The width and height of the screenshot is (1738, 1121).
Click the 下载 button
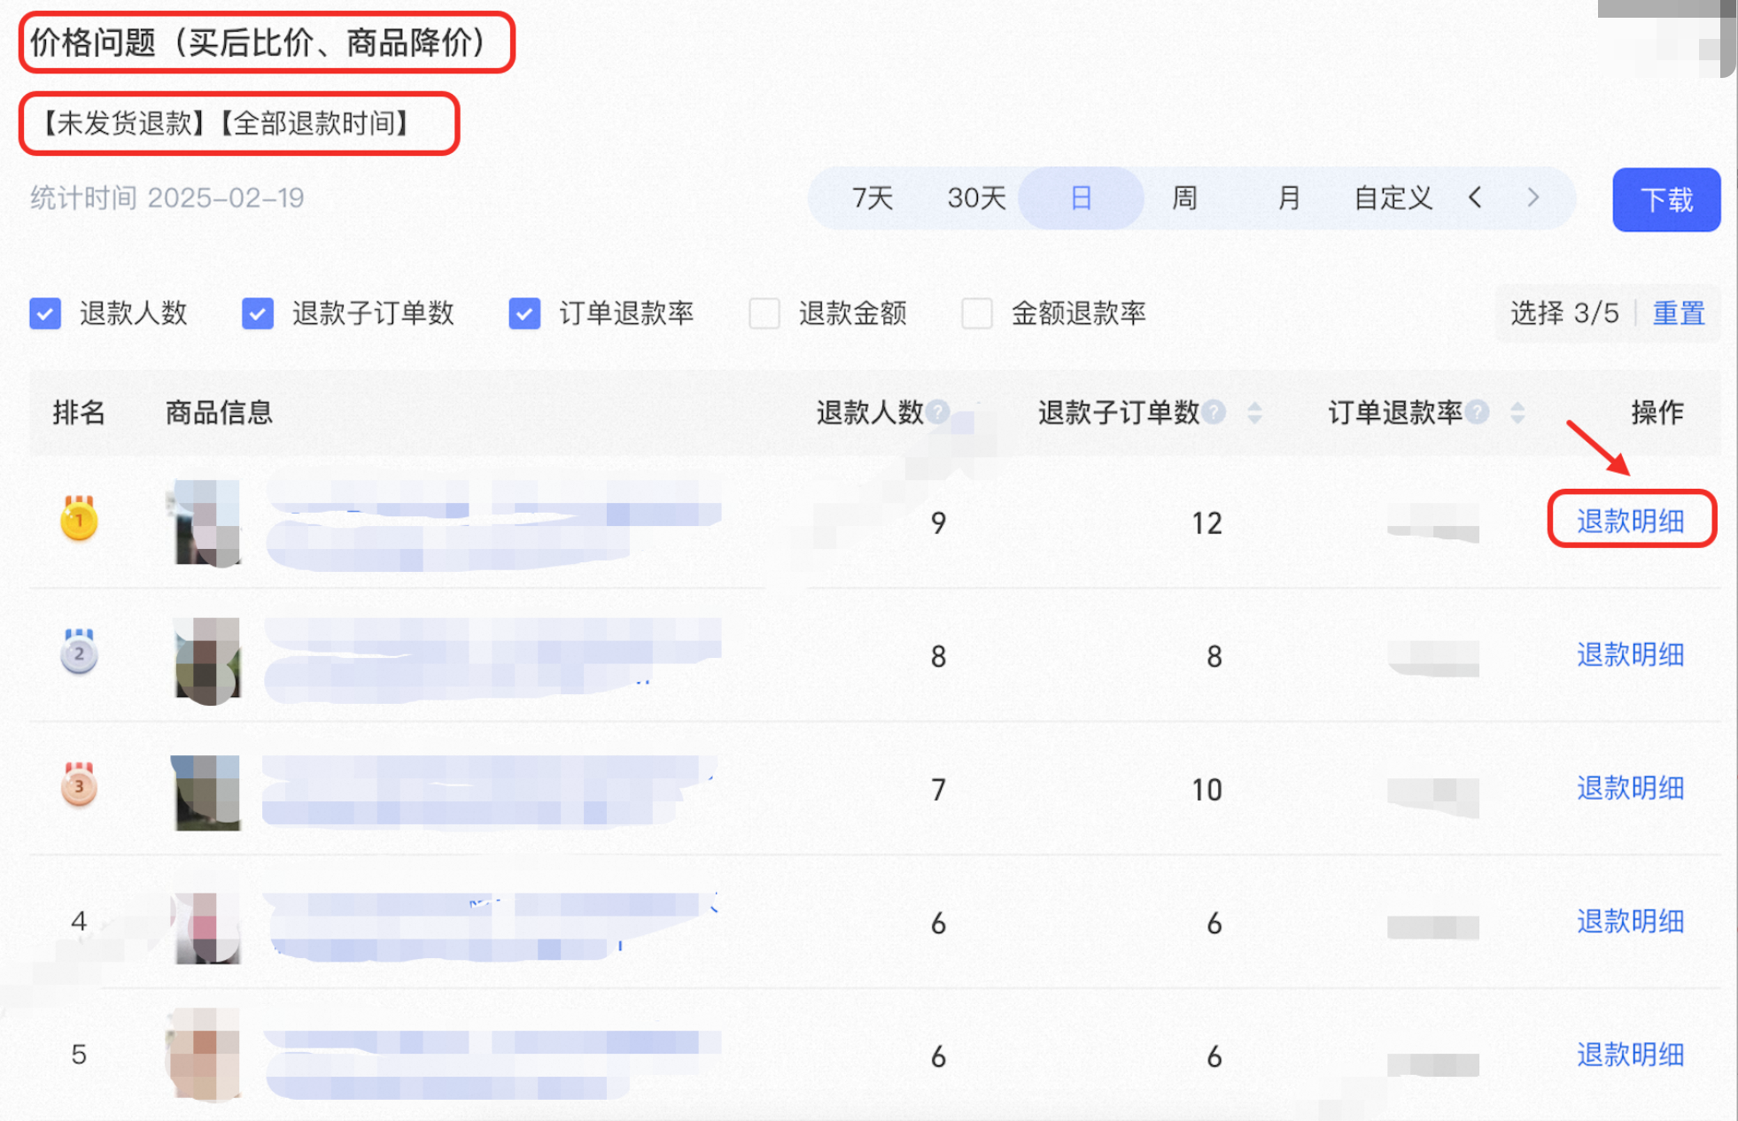[1666, 199]
